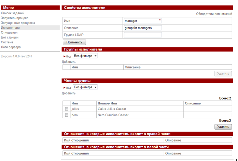
Task: Click Добавить under Группы исполнителя
Action: pyautogui.click(x=69, y=62)
